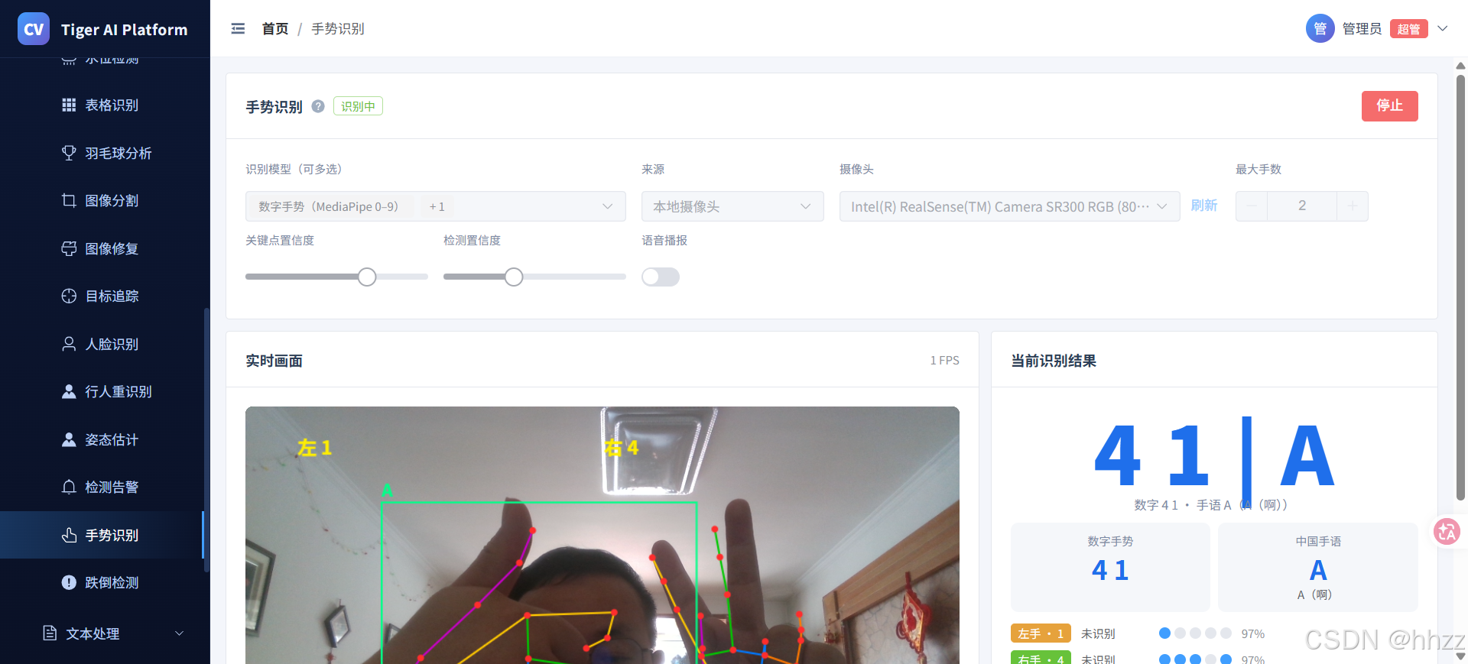Click the 目标追踪 target icon
The image size is (1468, 664).
pos(69,296)
